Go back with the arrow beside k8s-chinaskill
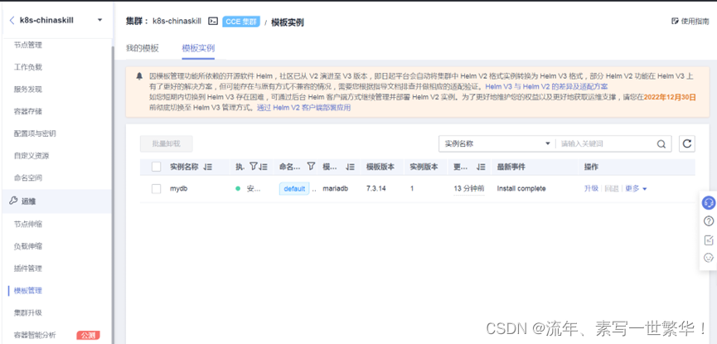This screenshot has width=717, height=344. [12, 20]
